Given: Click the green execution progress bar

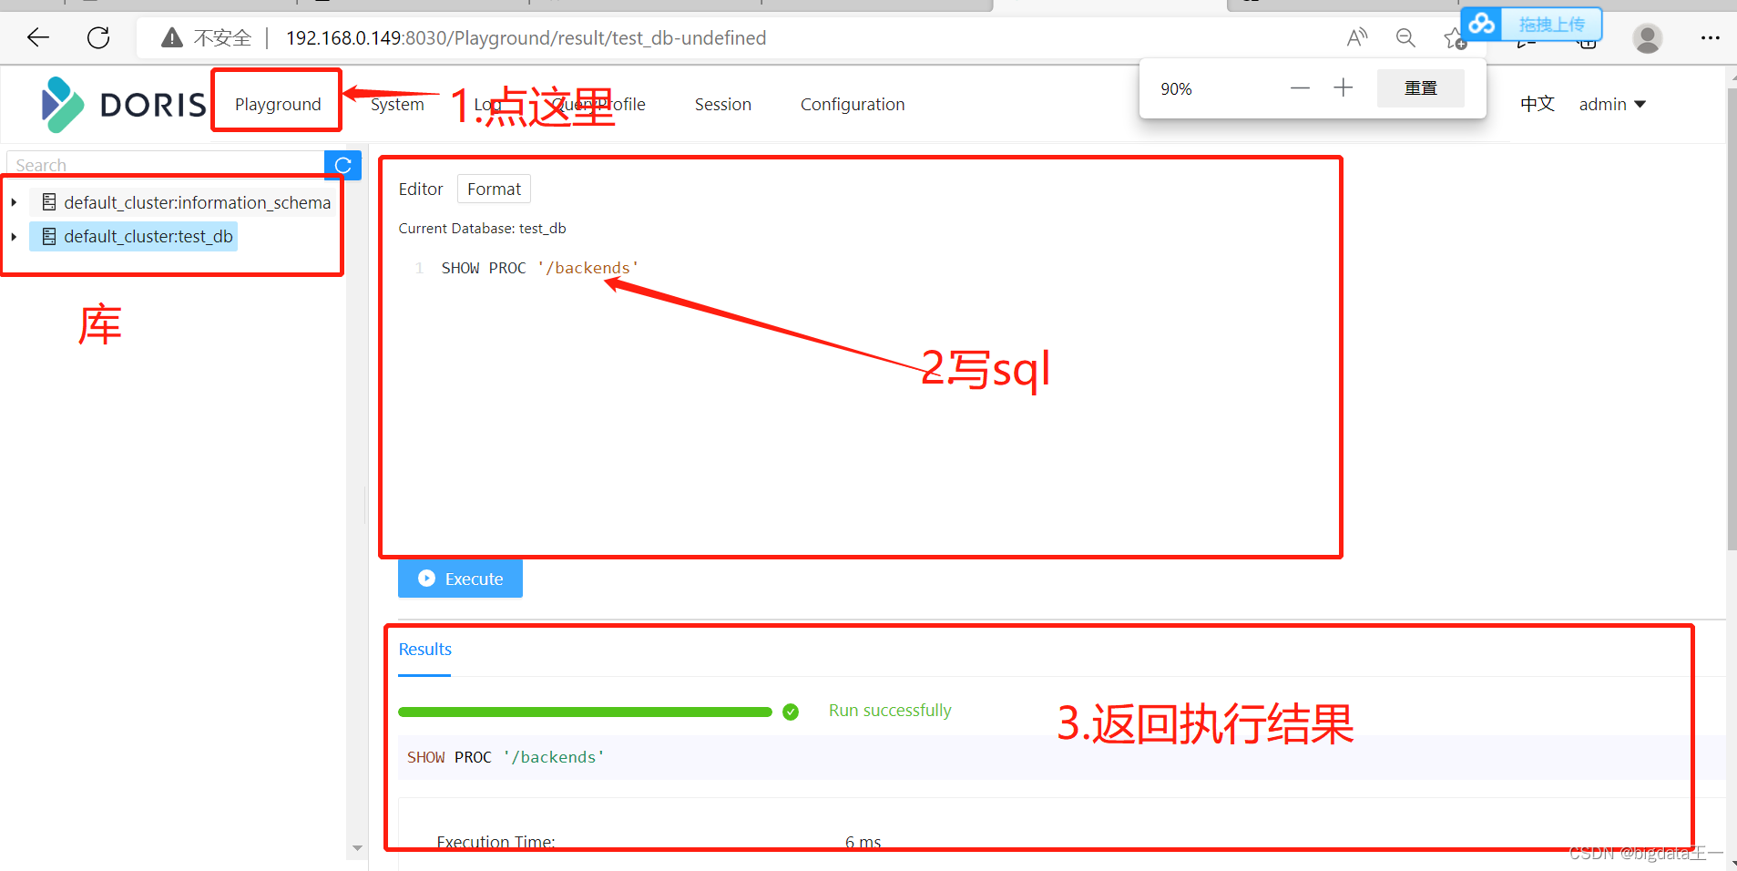Looking at the screenshot, I should click(x=585, y=712).
